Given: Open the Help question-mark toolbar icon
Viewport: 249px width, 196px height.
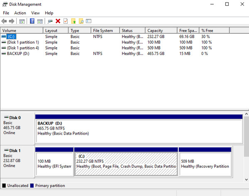Looking at the screenshot, I should click(x=32, y=21).
